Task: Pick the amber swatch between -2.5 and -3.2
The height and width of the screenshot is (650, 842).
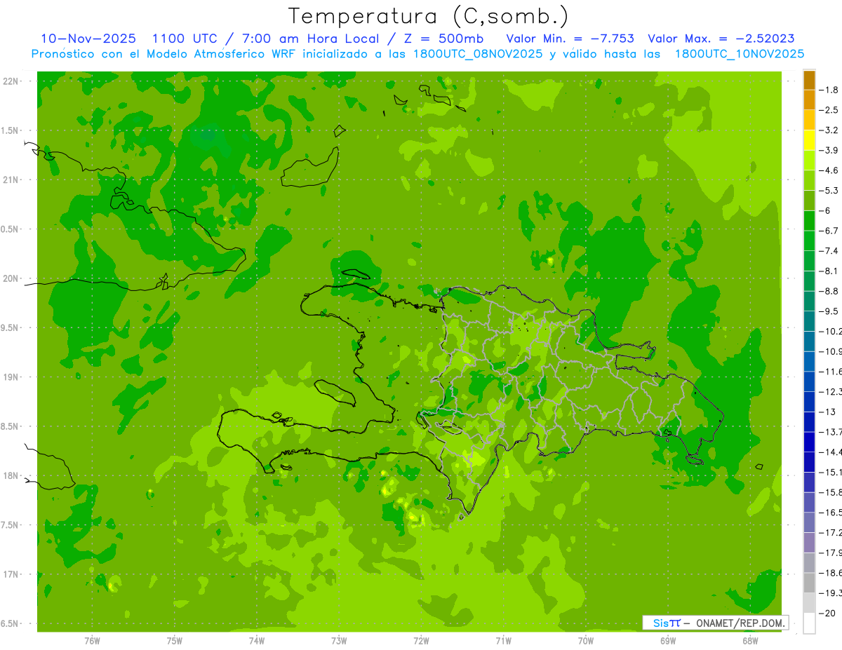Action: [x=809, y=120]
